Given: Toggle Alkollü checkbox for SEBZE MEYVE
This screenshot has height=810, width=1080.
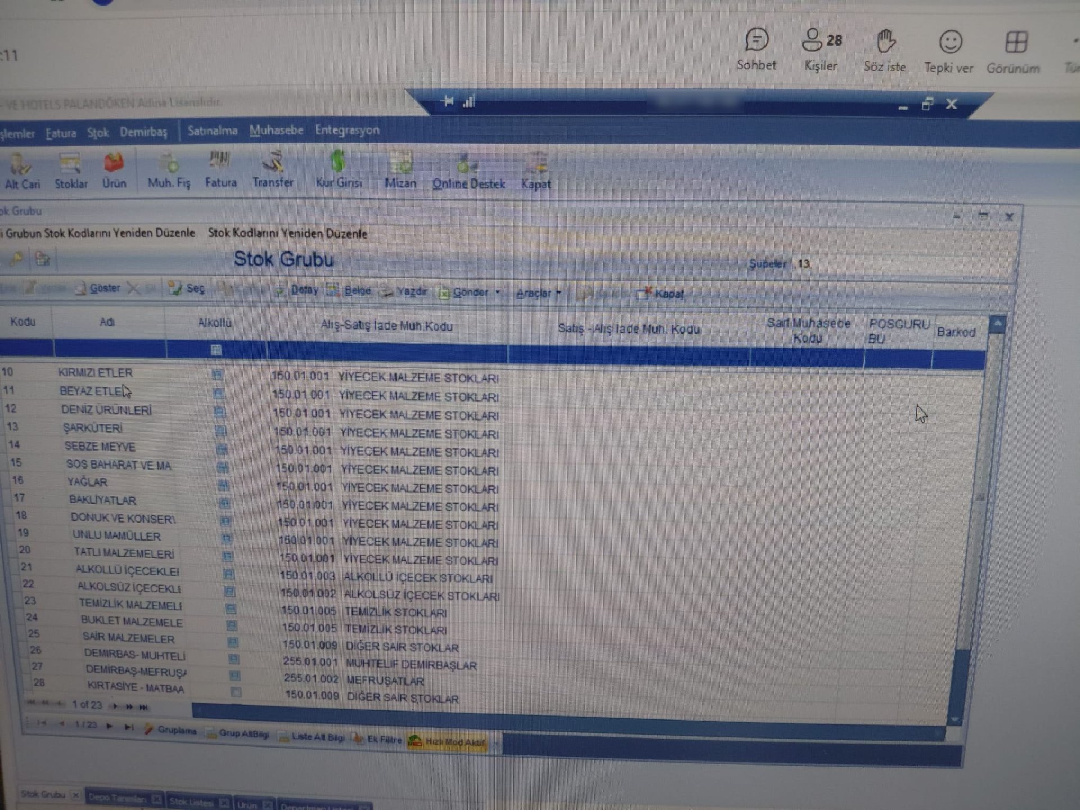Looking at the screenshot, I should (222, 449).
